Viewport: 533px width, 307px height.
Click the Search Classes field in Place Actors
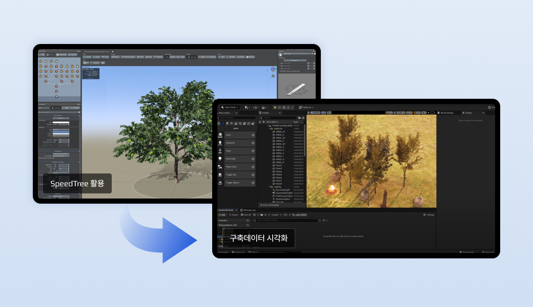pos(237,118)
